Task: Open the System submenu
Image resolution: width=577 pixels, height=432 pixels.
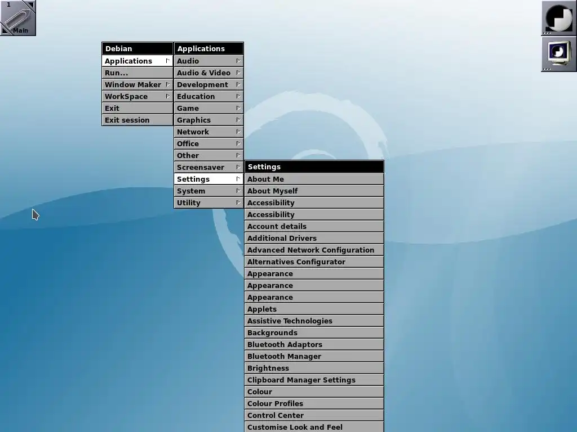Action: (x=208, y=191)
